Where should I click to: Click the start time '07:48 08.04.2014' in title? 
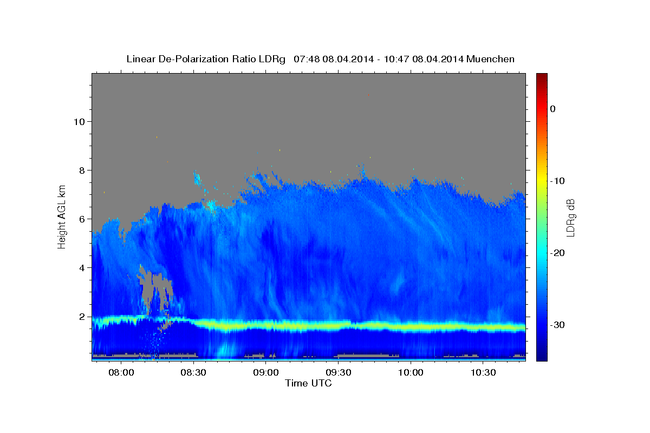334,59
